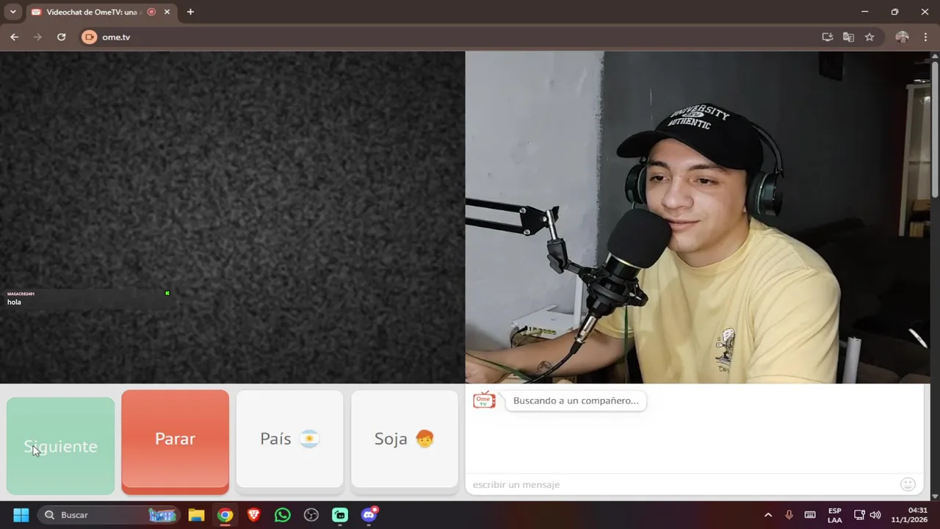Open Discord from the taskbar
This screenshot has height=529, width=940.
369,515
